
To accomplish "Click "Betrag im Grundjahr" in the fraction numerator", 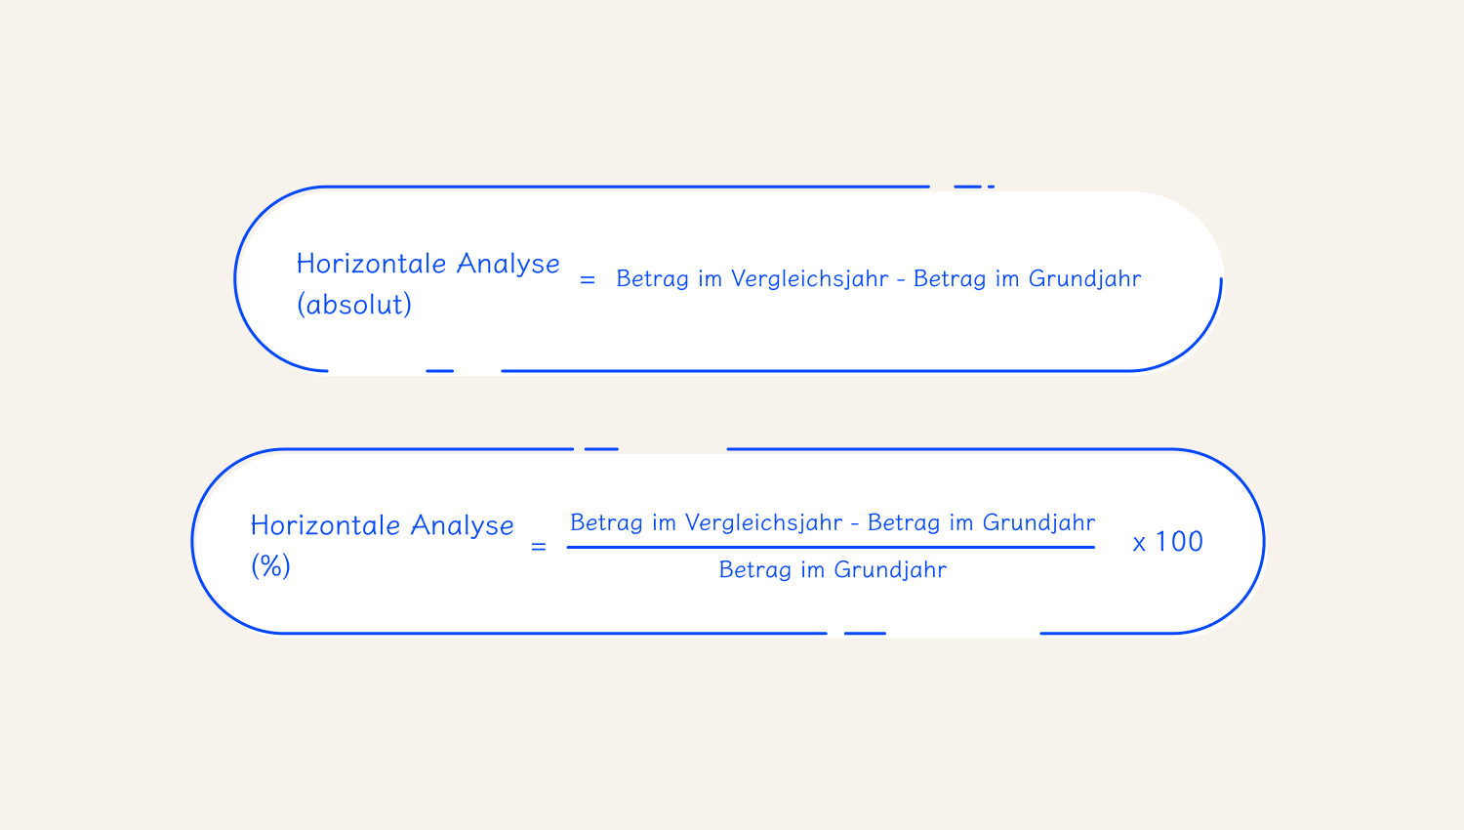I will (x=982, y=523).
